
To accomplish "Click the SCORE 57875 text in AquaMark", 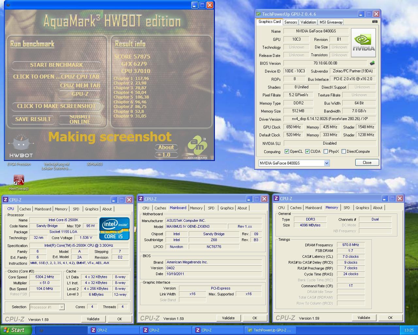I will [x=132, y=57].
